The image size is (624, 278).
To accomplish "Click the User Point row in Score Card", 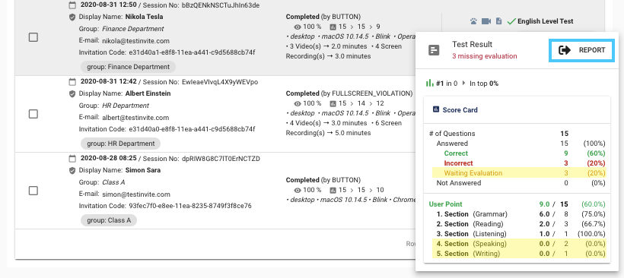I will (x=517, y=204).
